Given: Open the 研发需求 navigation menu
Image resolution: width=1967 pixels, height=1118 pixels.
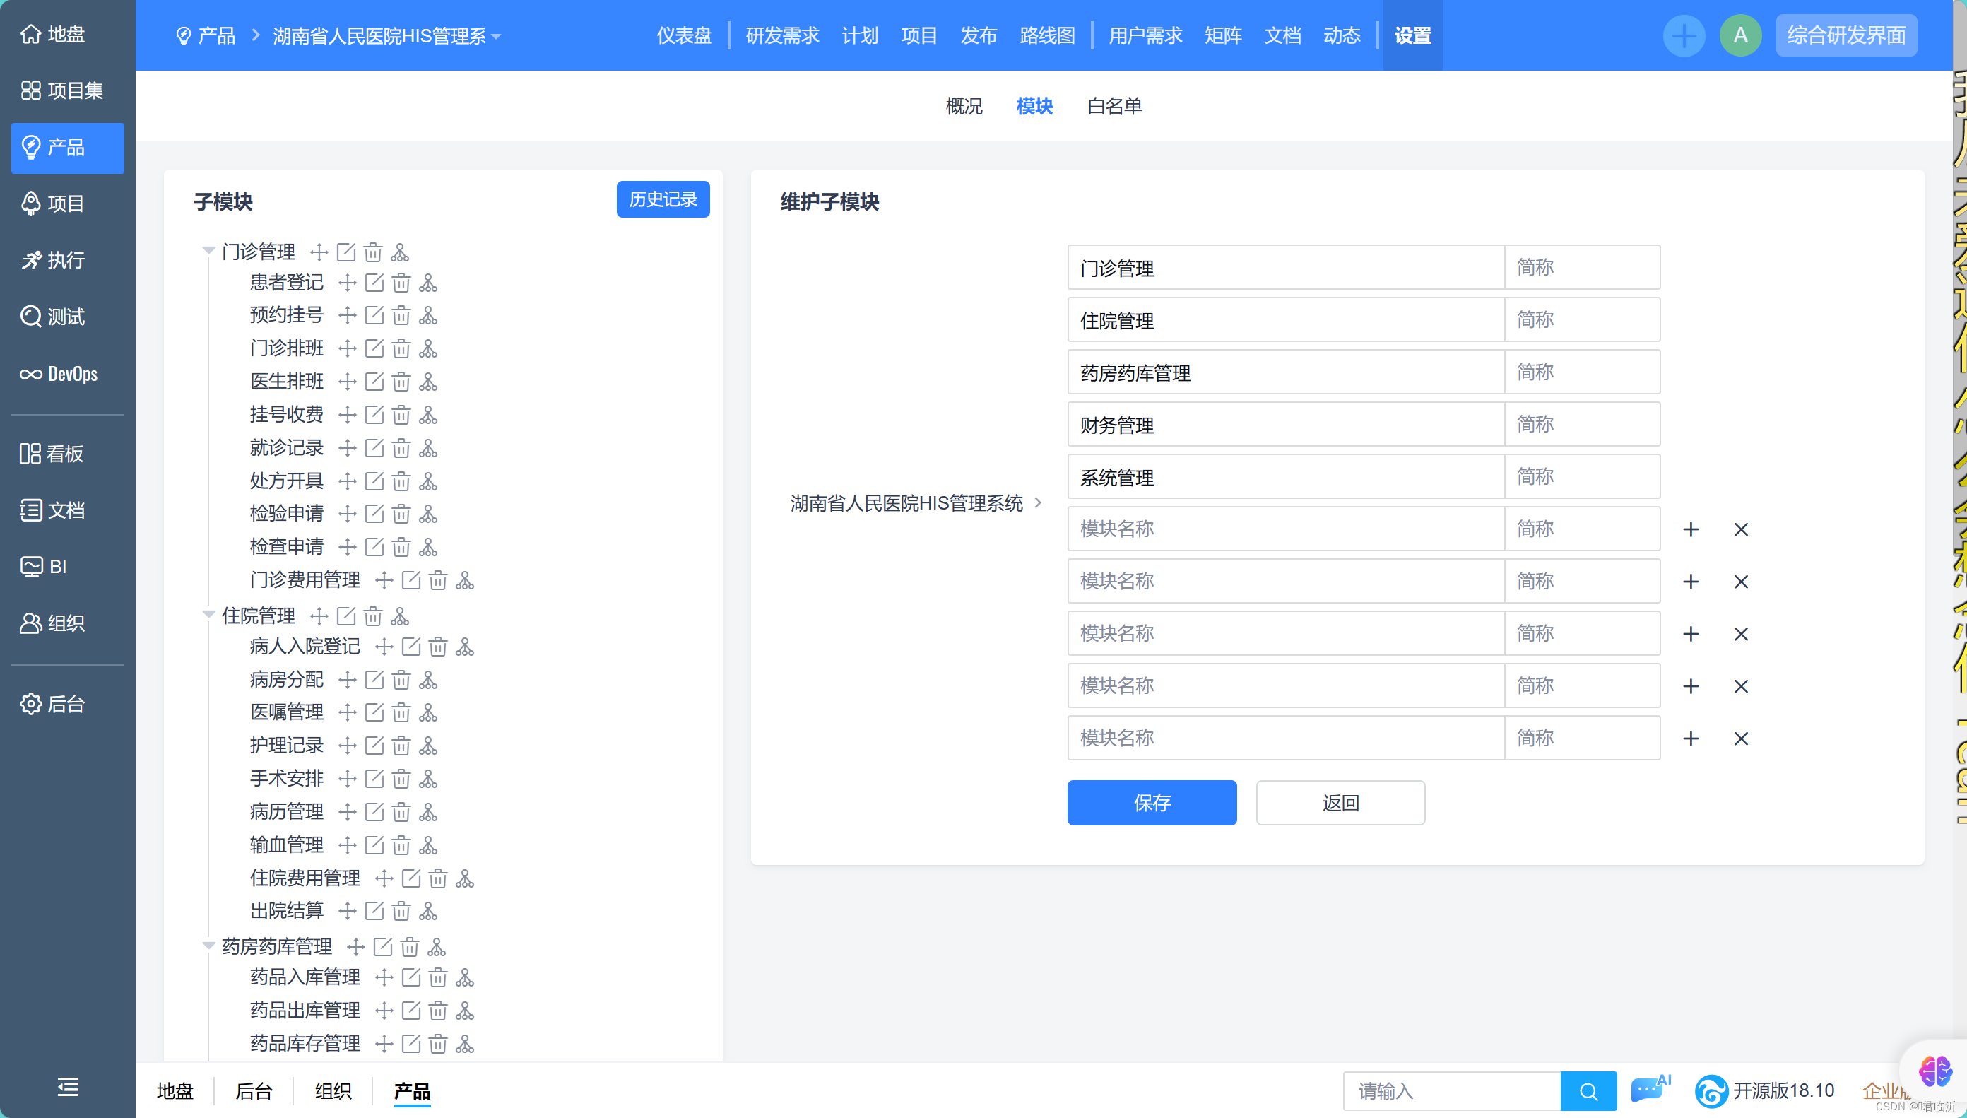Looking at the screenshot, I should pos(782,36).
